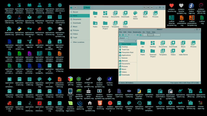
Task: Select Filesystem Root in Places list
Action: [128, 52]
